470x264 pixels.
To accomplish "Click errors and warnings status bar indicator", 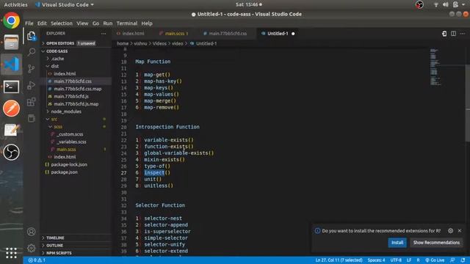I will [37, 260].
